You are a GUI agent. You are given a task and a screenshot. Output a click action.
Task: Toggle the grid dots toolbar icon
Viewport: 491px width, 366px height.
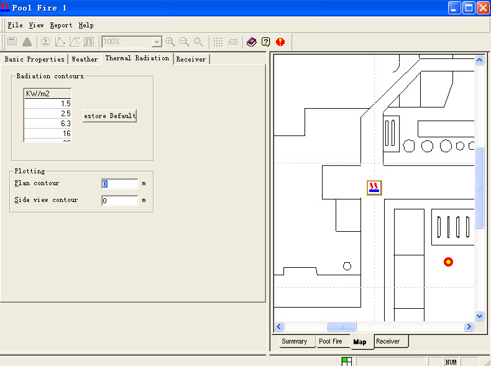pyautogui.click(x=218, y=42)
